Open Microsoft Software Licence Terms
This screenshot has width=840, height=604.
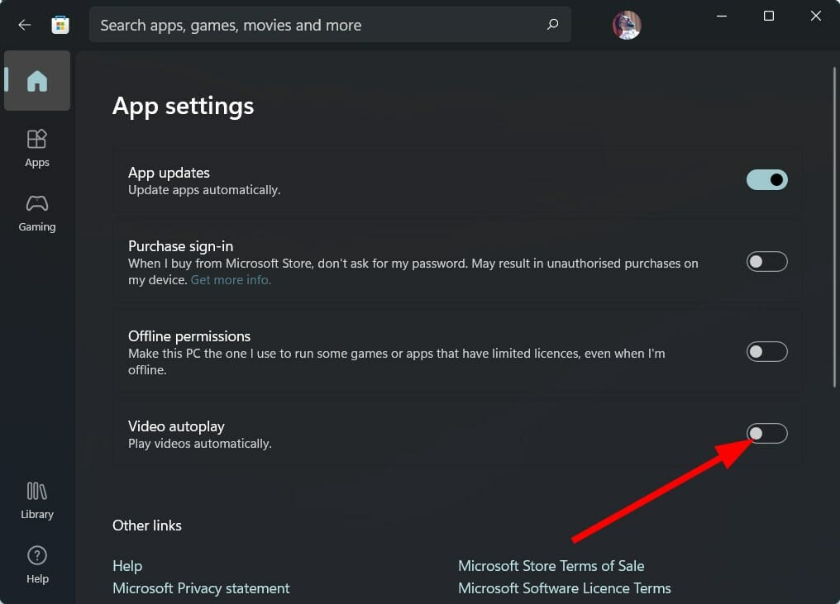(x=564, y=587)
